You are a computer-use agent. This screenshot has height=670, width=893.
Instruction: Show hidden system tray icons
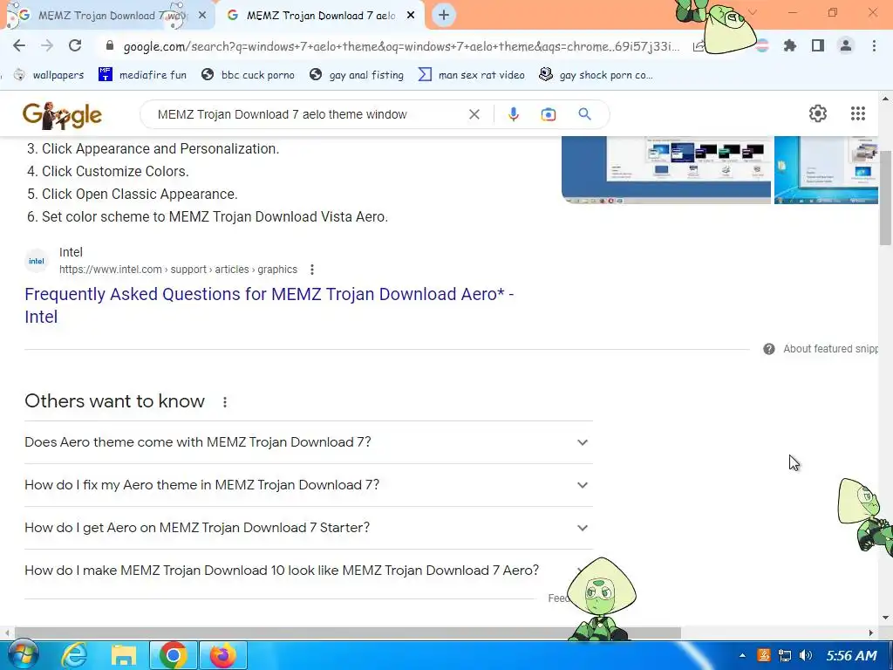click(x=742, y=656)
